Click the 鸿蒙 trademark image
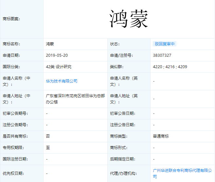Screen dimensions: 215x182 [129, 19]
